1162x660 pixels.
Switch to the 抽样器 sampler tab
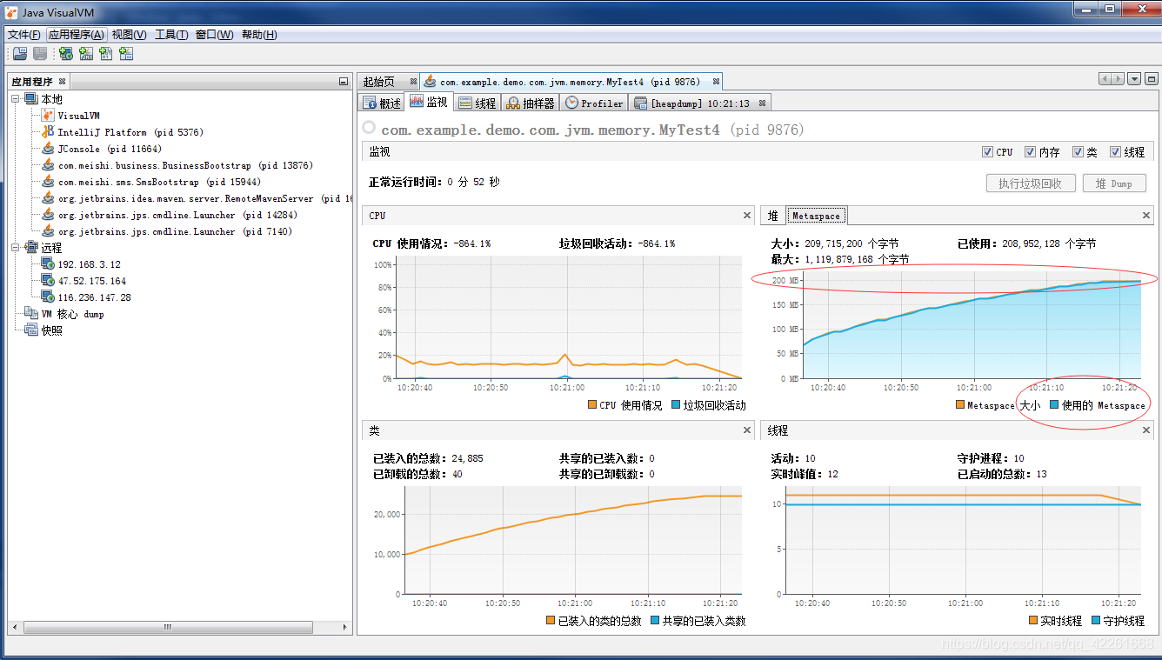coord(530,103)
